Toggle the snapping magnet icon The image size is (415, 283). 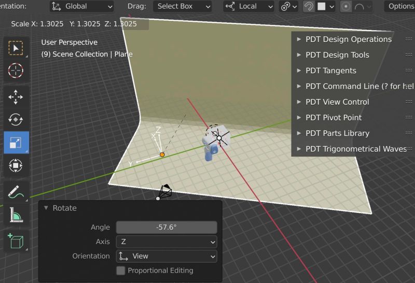coord(309,6)
